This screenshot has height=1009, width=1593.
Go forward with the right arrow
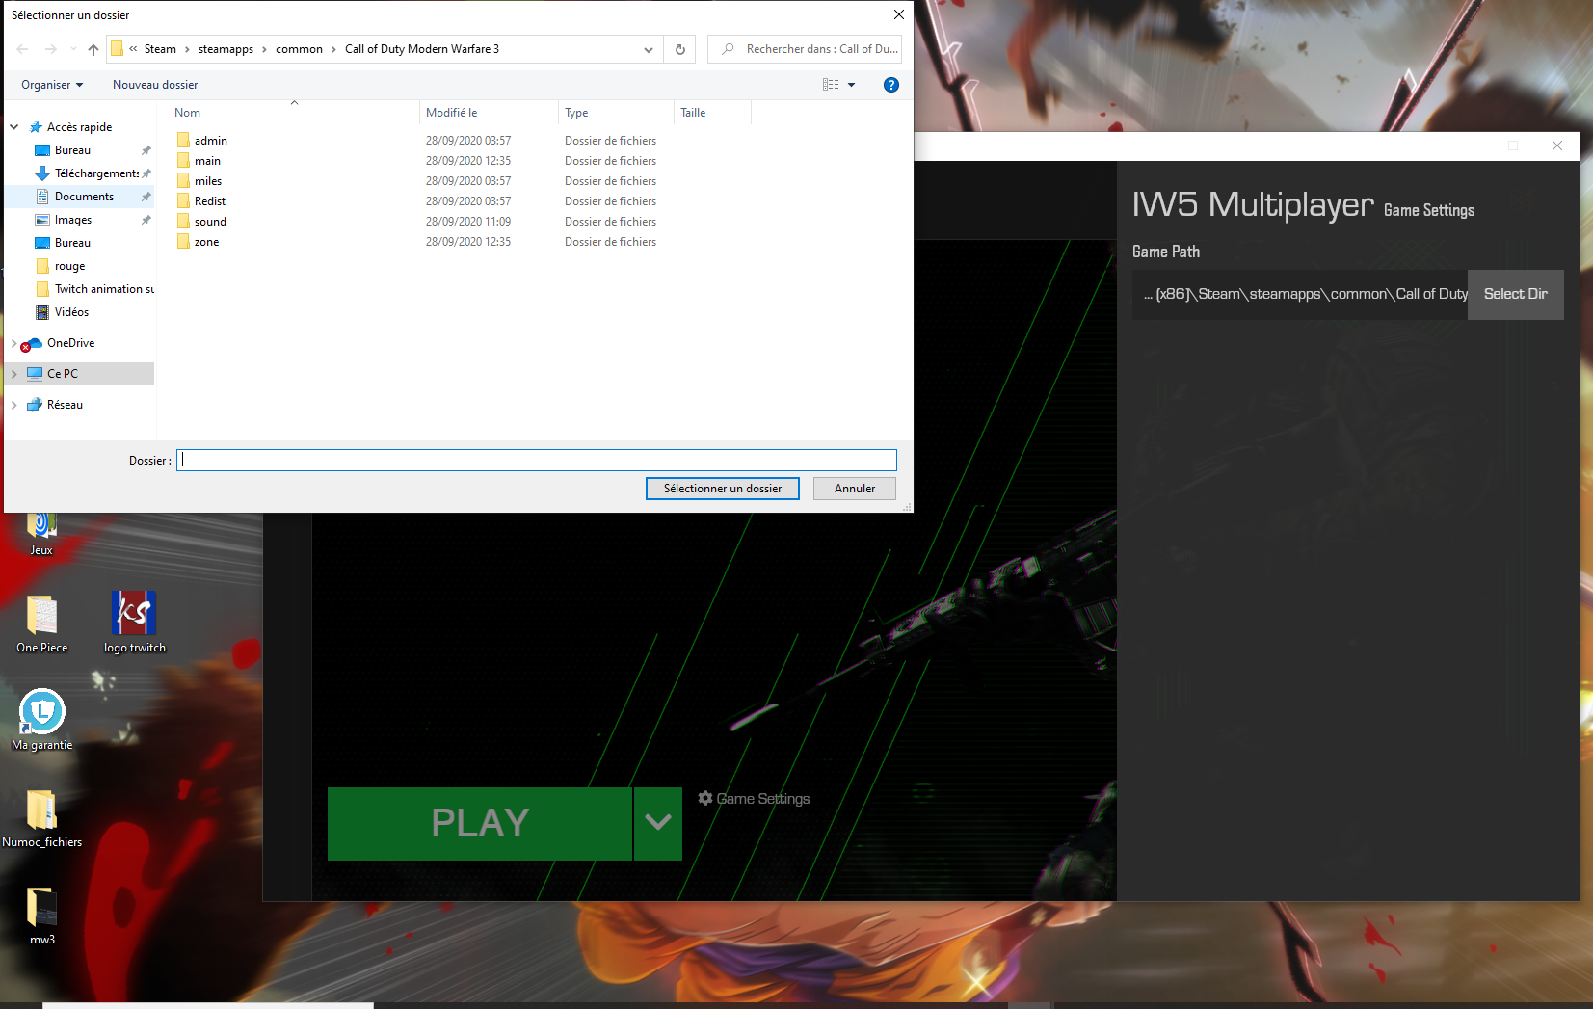tap(50, 49)
